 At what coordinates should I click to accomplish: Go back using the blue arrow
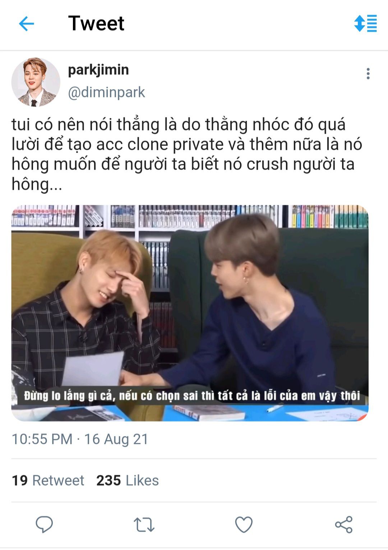pos(26,24)
